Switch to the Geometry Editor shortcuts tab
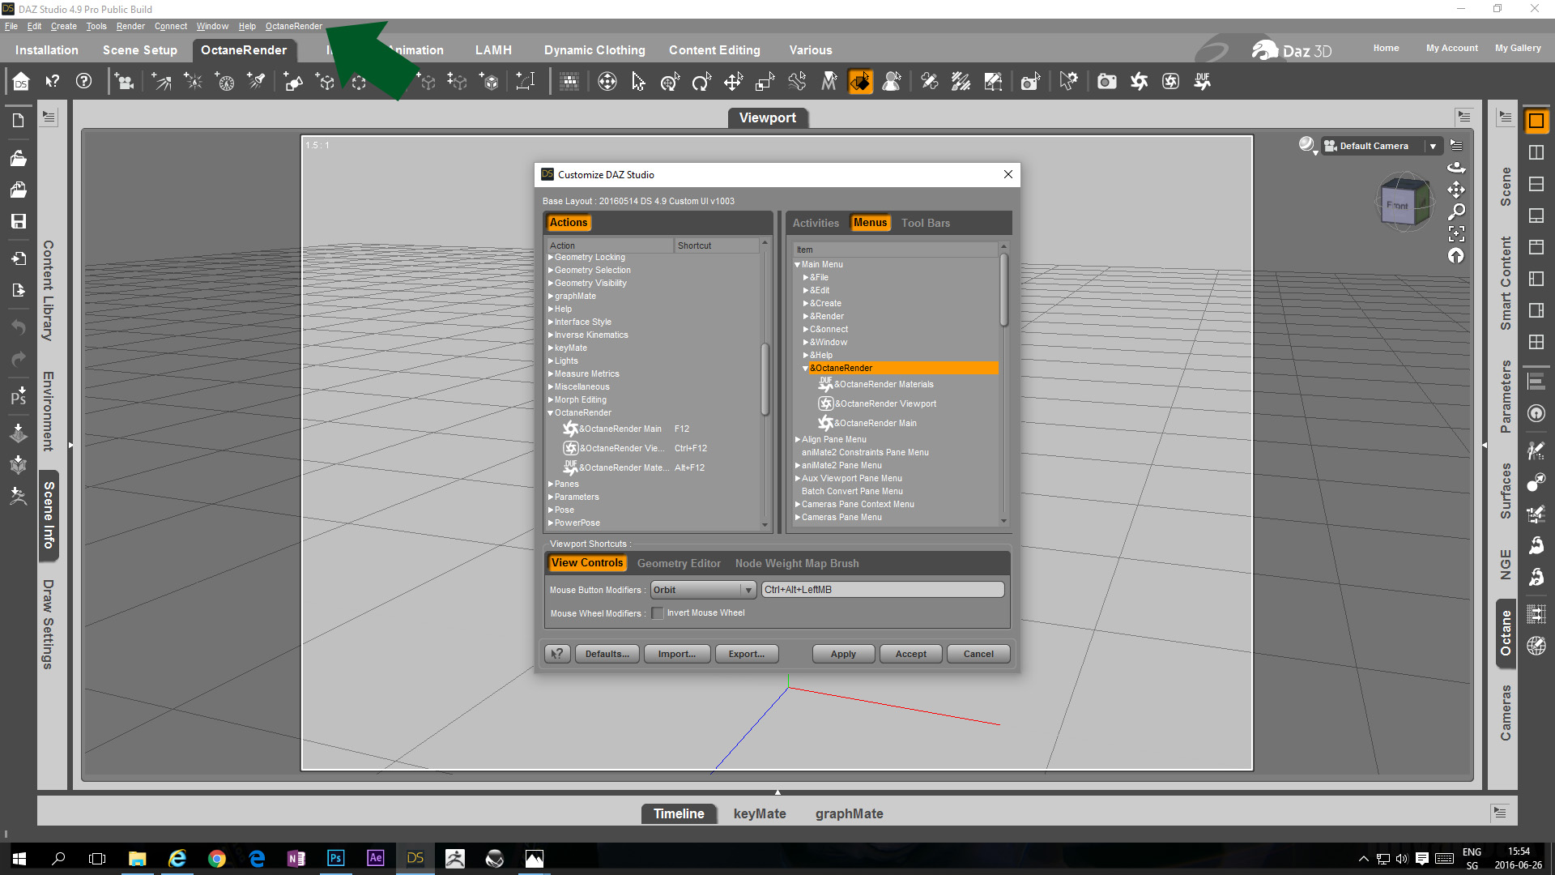Image resolution: width=1555 pixels, height=875 pixels. [x=679, y=563]
